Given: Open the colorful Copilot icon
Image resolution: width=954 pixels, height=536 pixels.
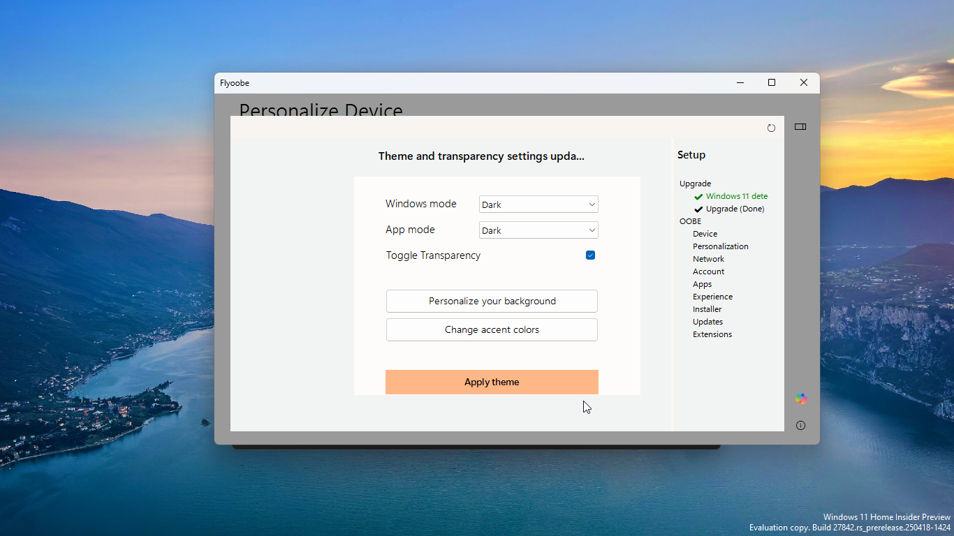Looking at the screenshot, I should [800, 399].
